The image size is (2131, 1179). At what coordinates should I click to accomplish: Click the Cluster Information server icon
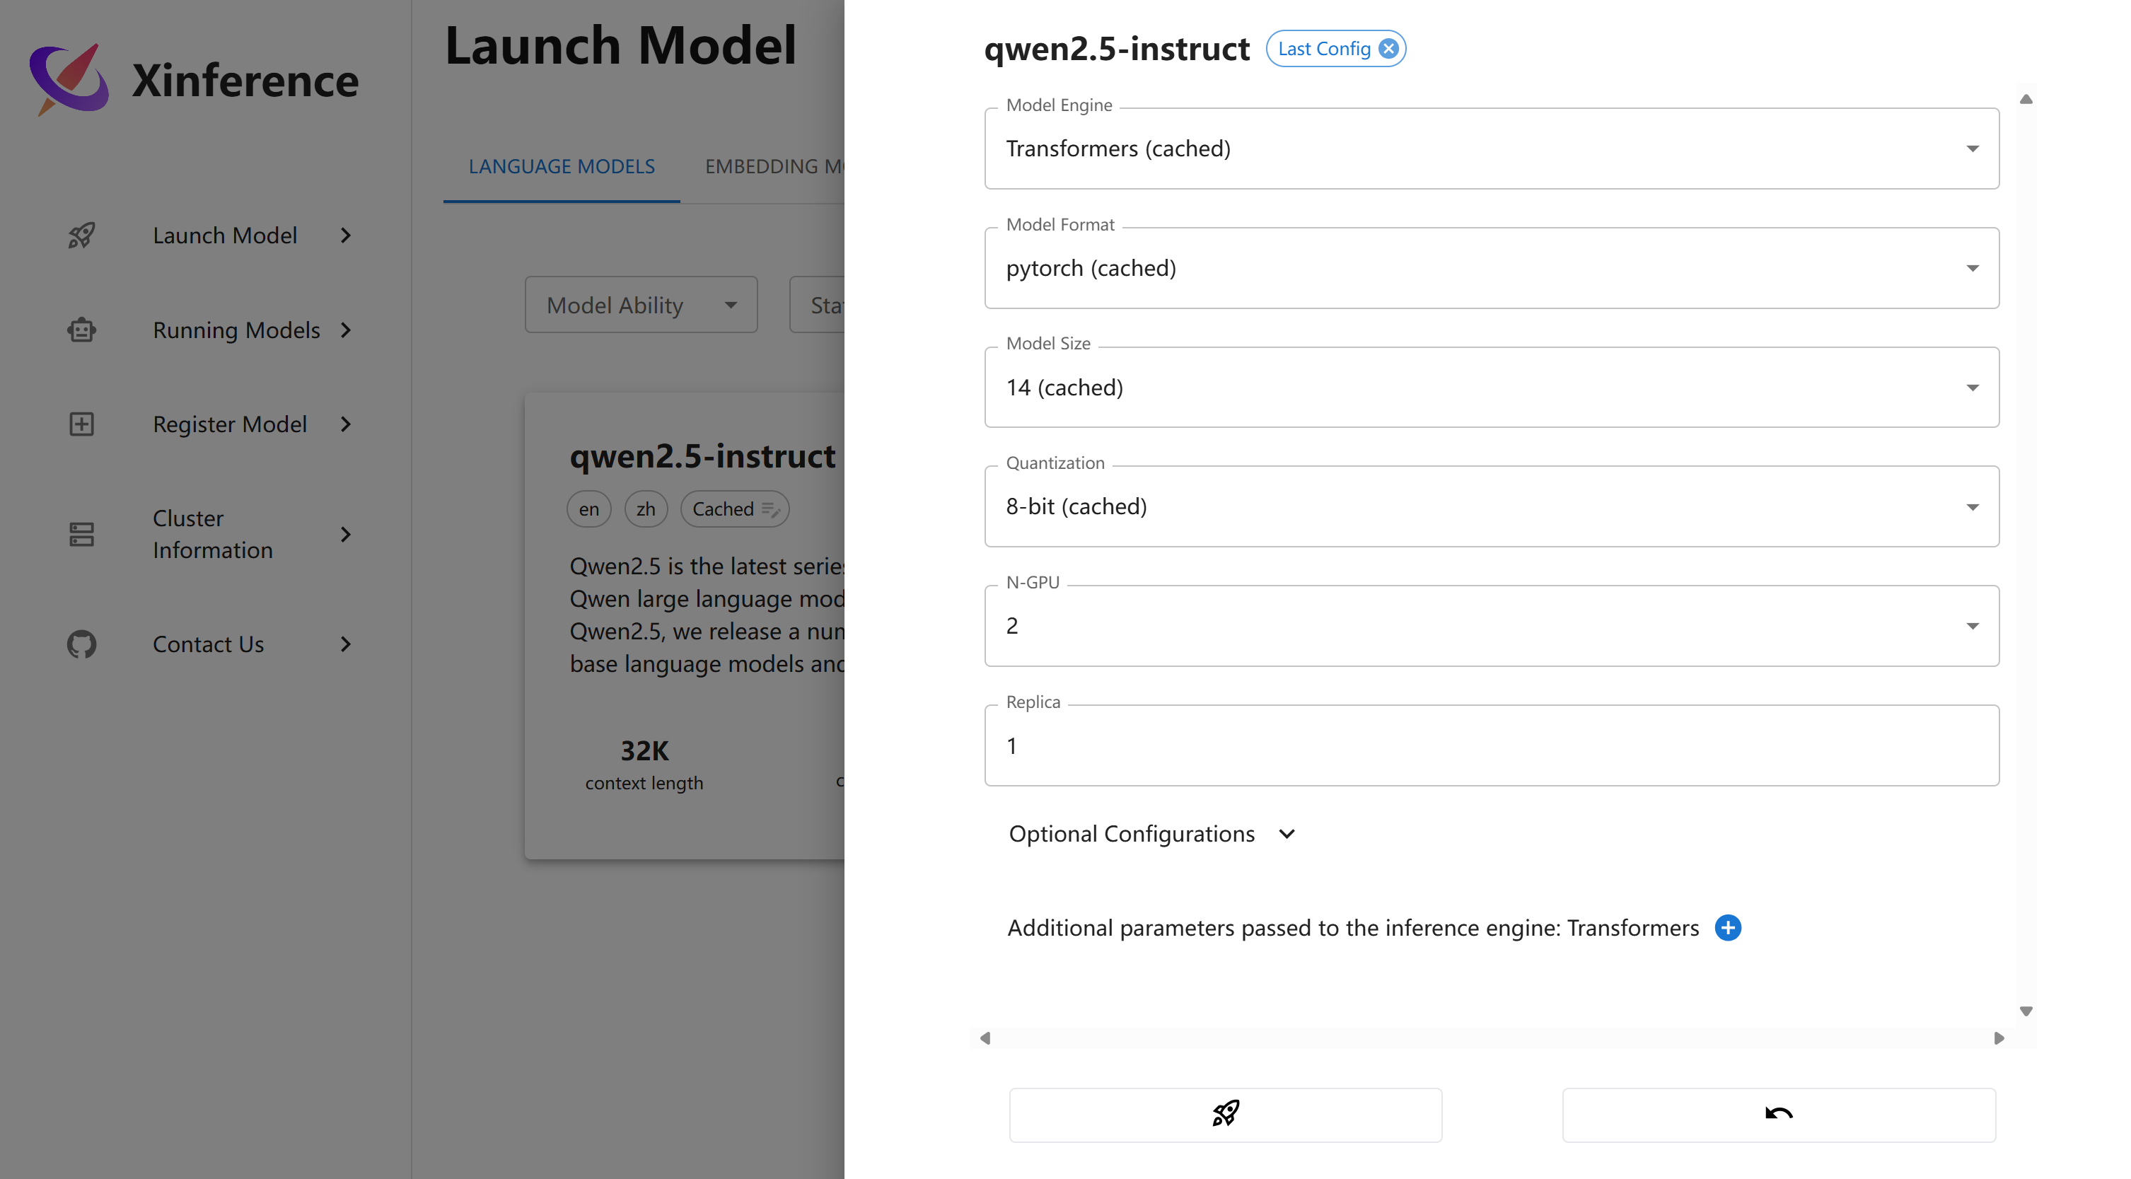coord(81,535)
